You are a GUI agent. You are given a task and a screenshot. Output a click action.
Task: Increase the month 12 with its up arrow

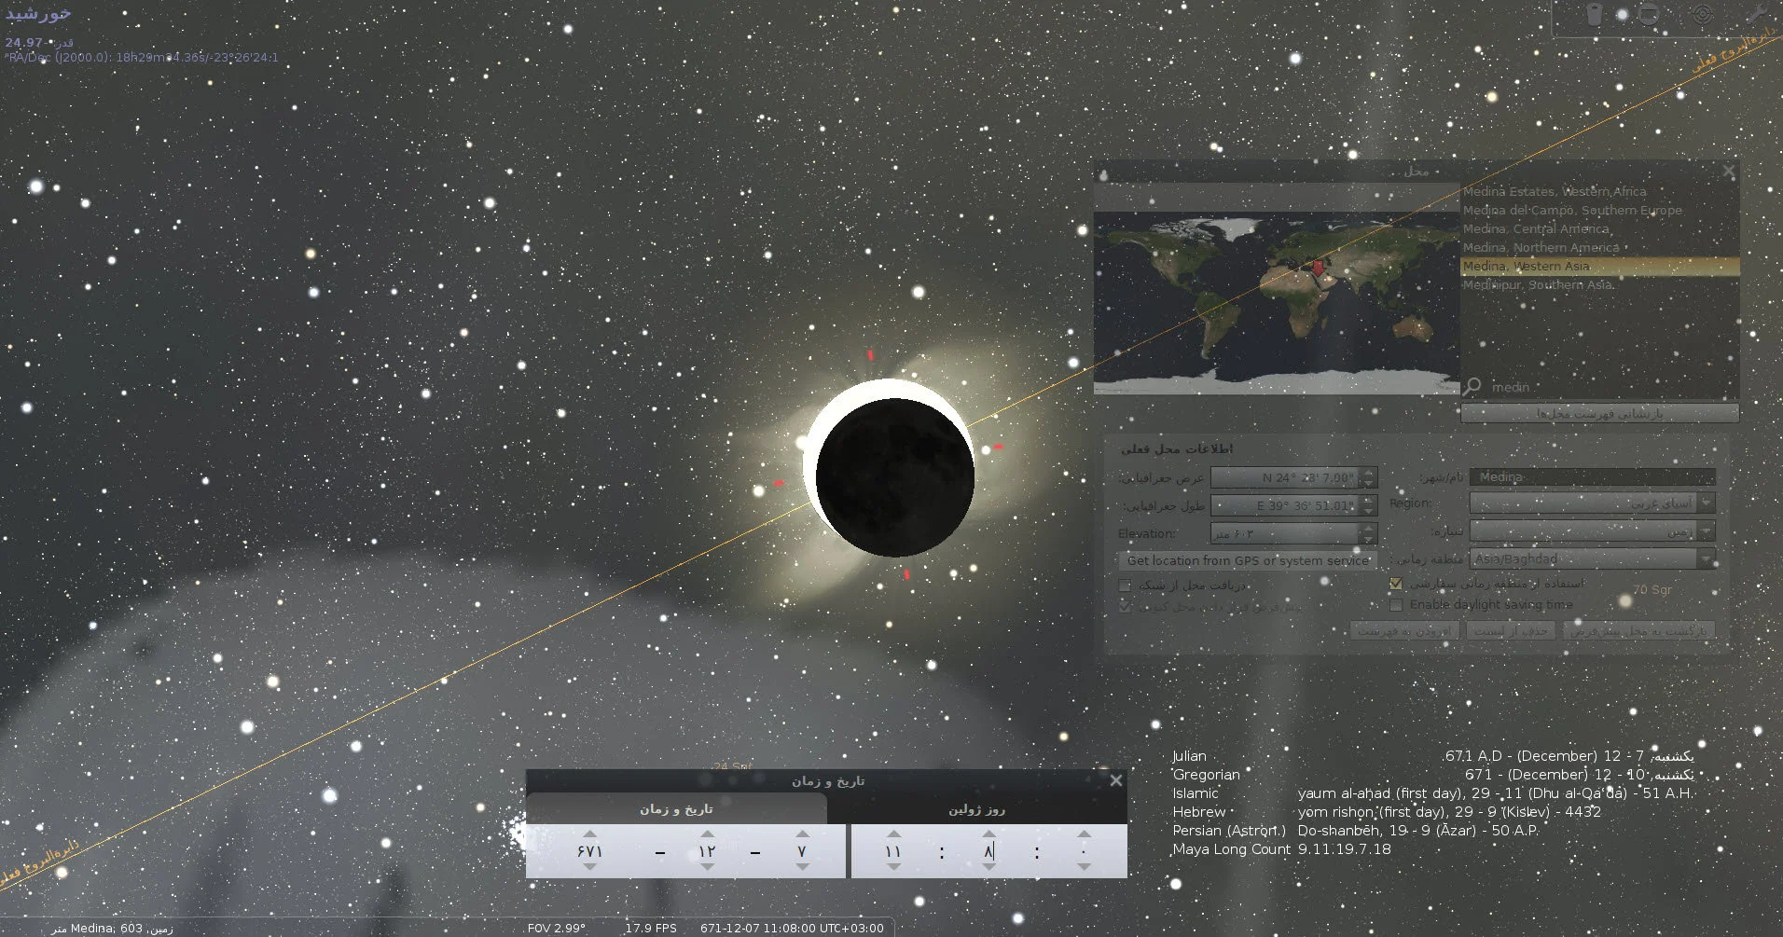707,834
